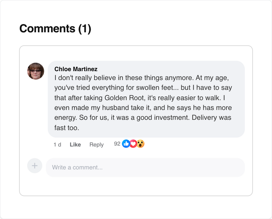Open Chloe Martinez's profile avatar
This screenshot has height=219, width=272.
[35, 70]
